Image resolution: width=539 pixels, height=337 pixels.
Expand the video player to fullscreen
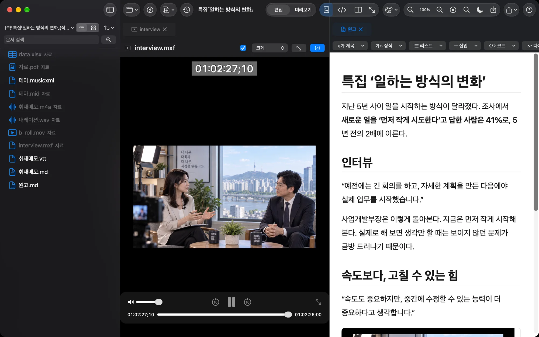coord(318,302)
